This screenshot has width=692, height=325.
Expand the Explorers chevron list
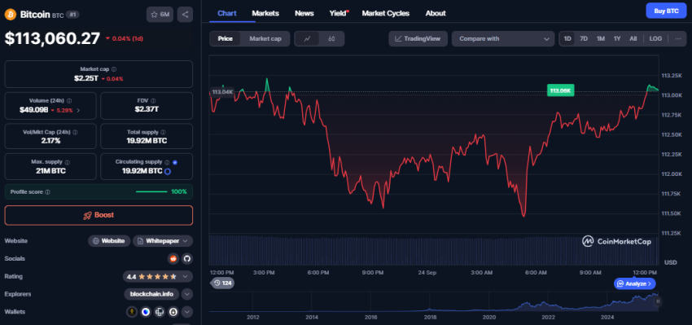click(186, 294)
